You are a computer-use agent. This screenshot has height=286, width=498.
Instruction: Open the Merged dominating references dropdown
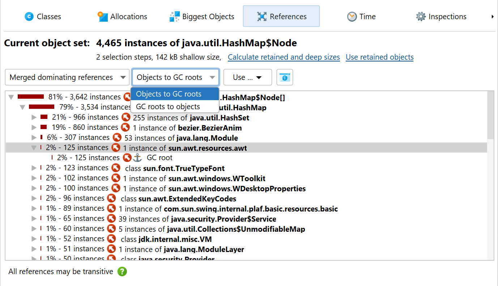pos(67,77)
